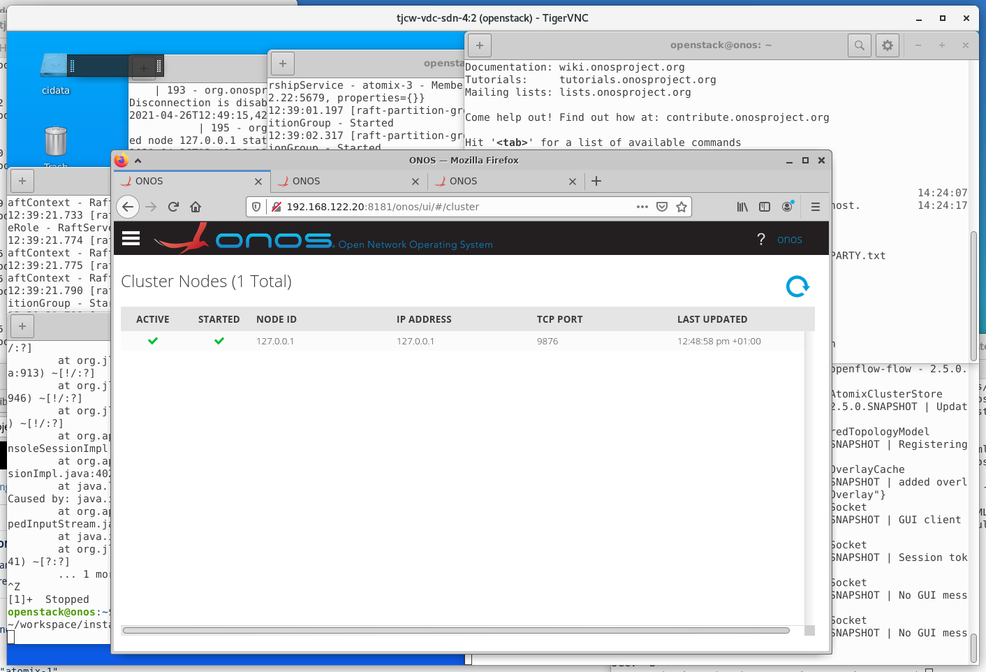
Task: Toggle Firefox sidebar view
Action: point(765,207)
